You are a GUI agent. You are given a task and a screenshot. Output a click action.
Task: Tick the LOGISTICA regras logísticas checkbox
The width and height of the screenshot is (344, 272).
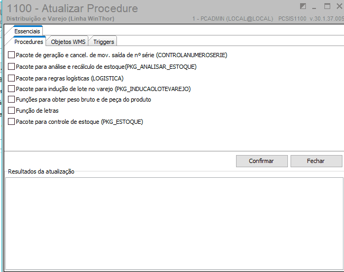[11, 78]
